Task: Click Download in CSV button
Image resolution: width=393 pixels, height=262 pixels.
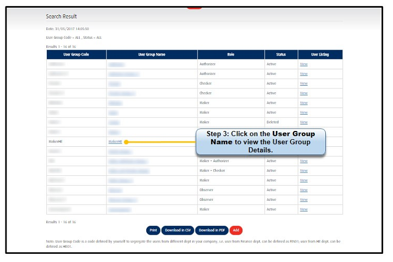Action: 177,230
